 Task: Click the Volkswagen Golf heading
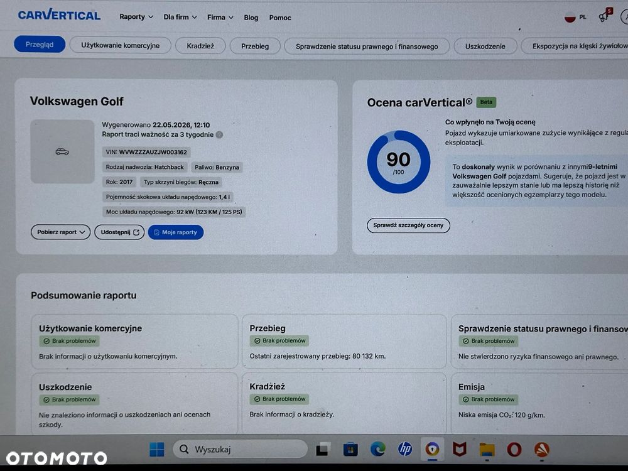(x=77, y=101)
